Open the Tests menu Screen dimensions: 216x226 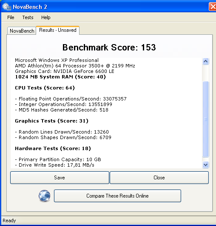click(28, 17)
